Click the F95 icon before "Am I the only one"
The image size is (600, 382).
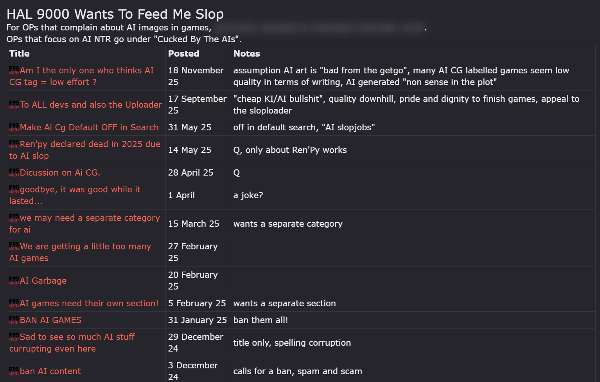point(14,70)
